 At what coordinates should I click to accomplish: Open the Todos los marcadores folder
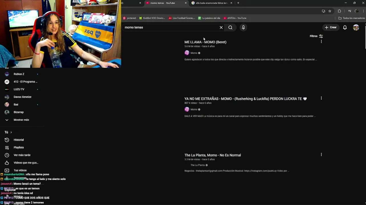tap(351, 18)
